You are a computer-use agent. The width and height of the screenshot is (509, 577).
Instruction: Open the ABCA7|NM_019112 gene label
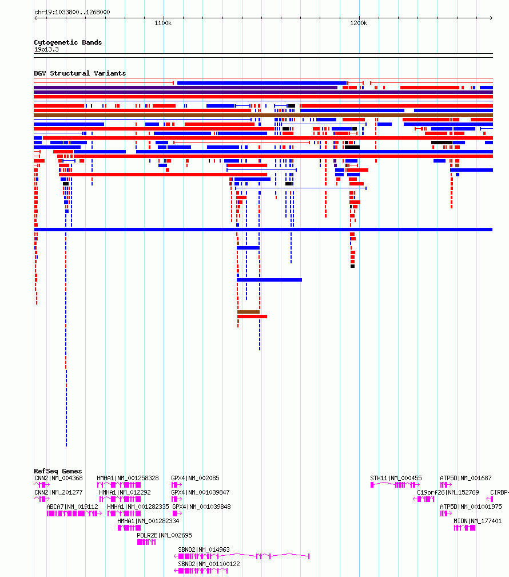click(x=72, y=507)
